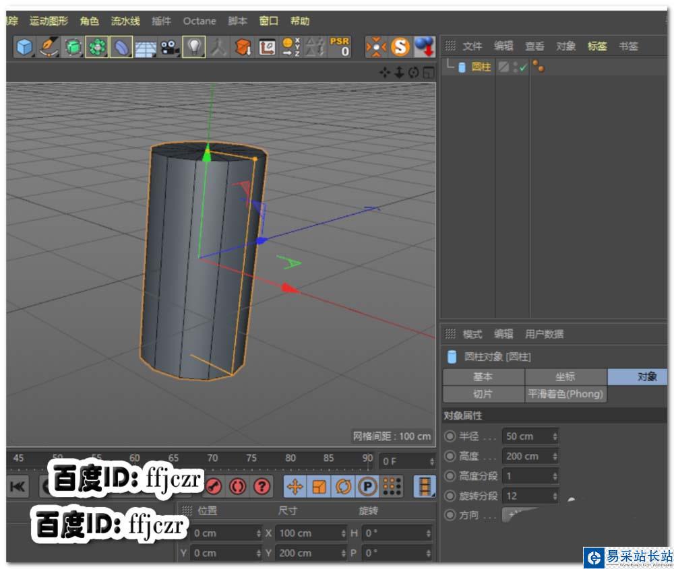Click the Floor grid icon in toolbar

click(x=146, y=47)
